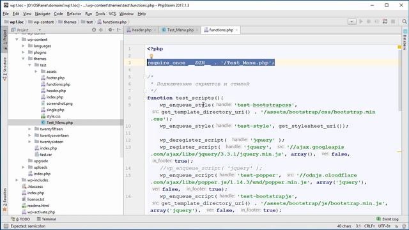Screen dimensions: 409x230
Task: Select test.rar in project tree
Action: [45, 155]
